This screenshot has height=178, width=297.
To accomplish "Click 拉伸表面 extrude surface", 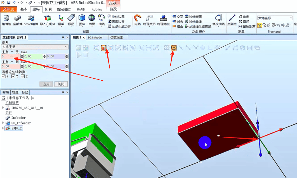I will (x=193, y=17).
